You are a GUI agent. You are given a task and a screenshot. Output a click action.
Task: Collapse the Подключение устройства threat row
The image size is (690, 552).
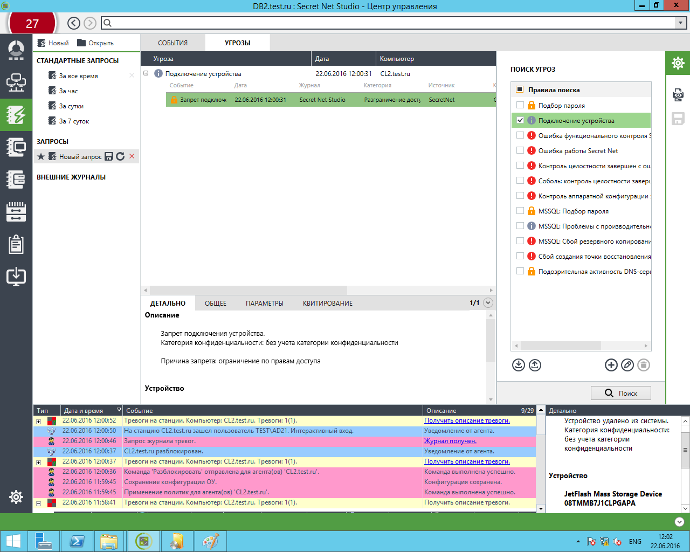pos(146,73)
